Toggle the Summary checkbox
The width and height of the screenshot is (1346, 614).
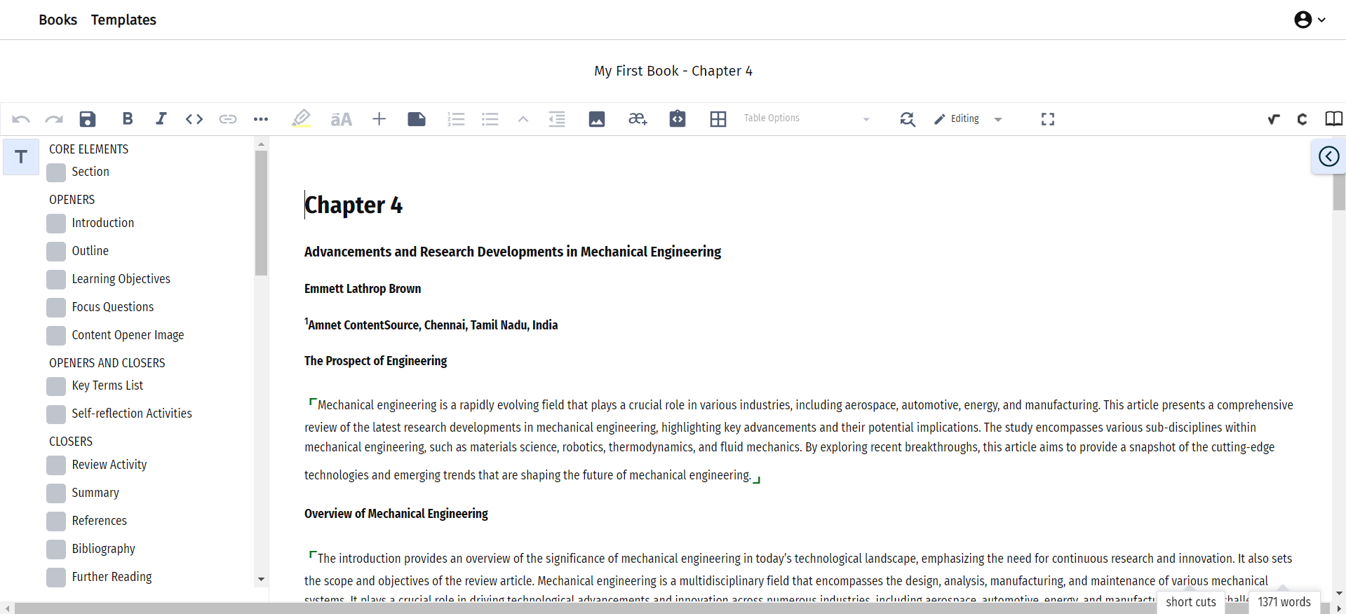point(56,493)
